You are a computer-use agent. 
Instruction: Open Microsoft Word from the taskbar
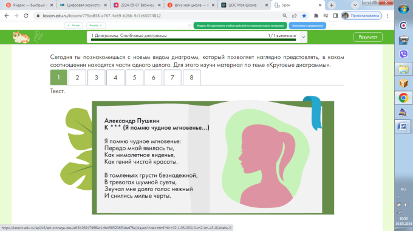pyautogui.click(x=403, y=127)
